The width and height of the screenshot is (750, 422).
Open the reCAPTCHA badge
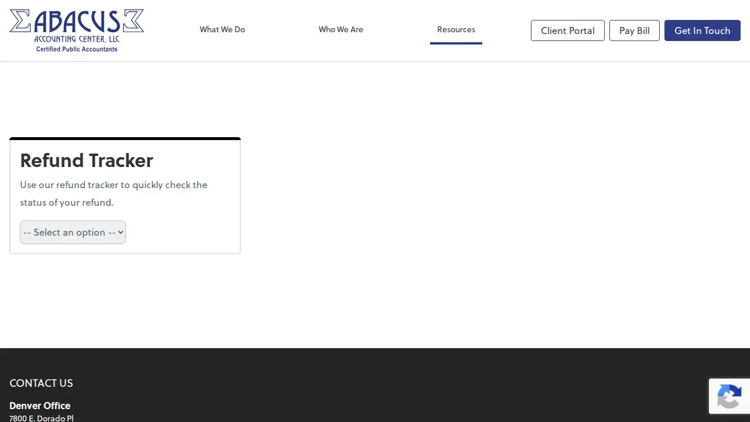point(729,396)
